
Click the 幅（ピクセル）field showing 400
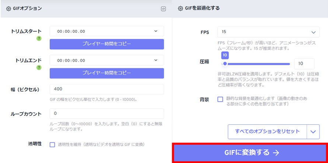point(107,89)
